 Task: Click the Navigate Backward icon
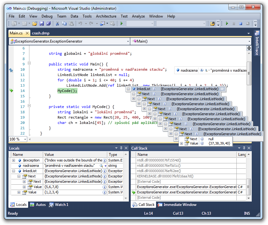click(x=102, y=23)
